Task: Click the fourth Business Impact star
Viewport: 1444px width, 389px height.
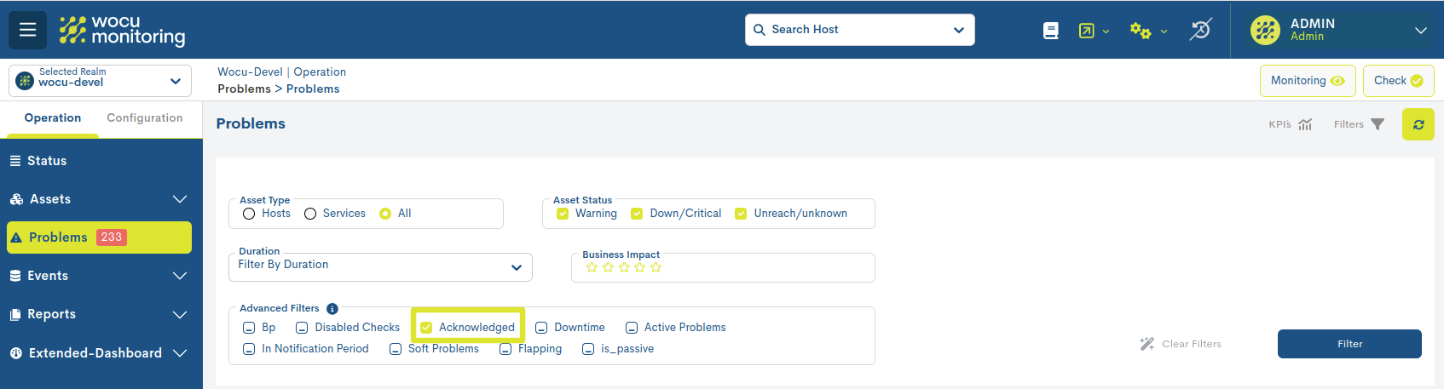Action: pos(639,267)
